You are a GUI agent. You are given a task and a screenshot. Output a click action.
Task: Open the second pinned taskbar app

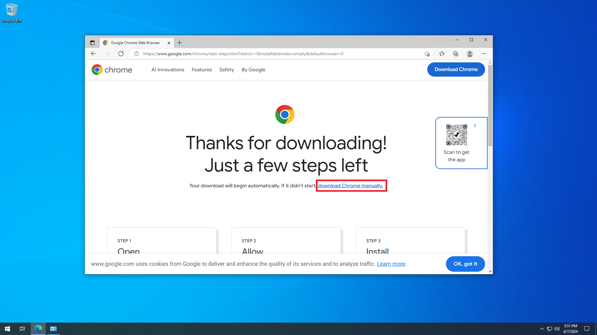coord(53,329)
